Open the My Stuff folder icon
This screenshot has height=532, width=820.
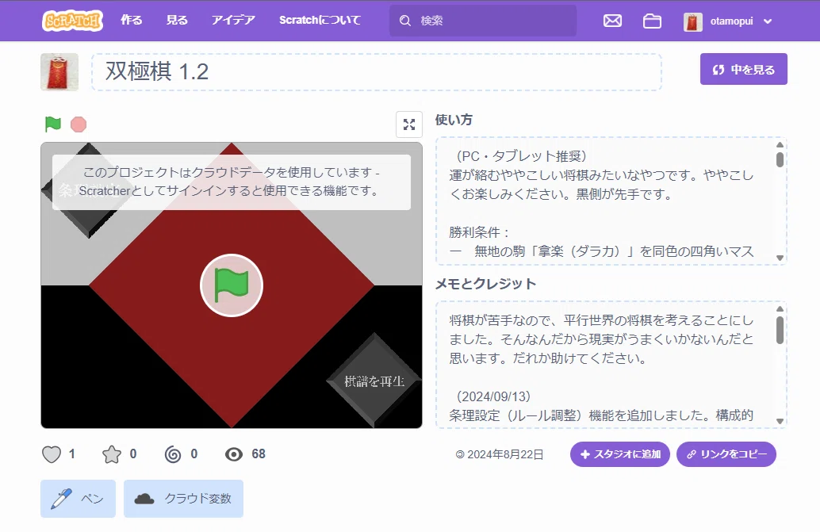pos(652,21)
